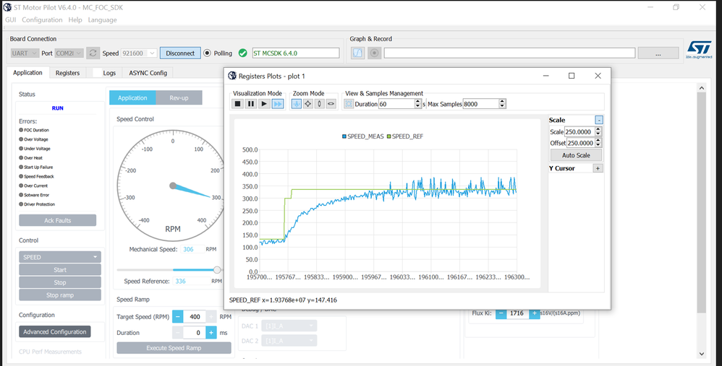Switch to the ASYNC Config tab
This screenshot has height=366, width=722.
[148, 73]
